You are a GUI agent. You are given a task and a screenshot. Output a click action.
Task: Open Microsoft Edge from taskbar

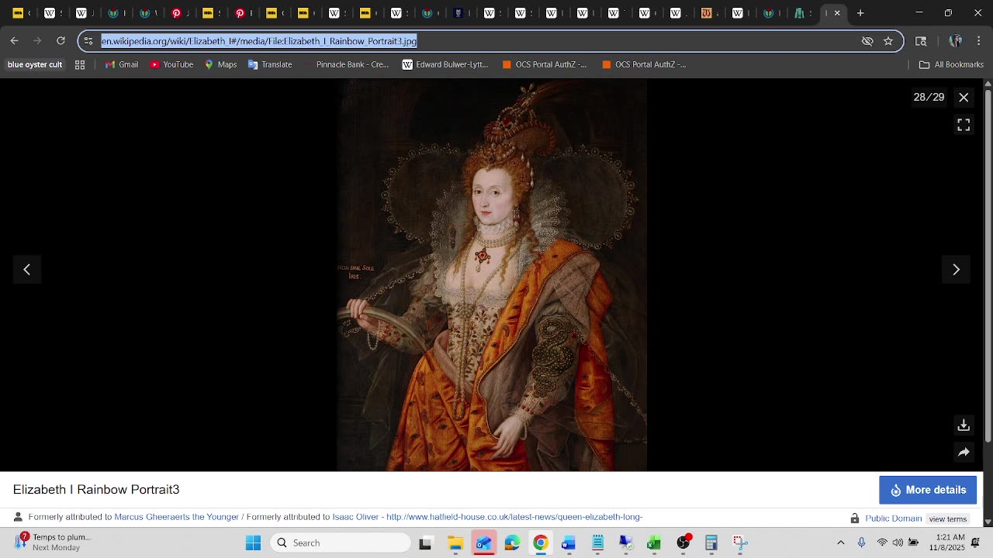click(x=512, y=543)
